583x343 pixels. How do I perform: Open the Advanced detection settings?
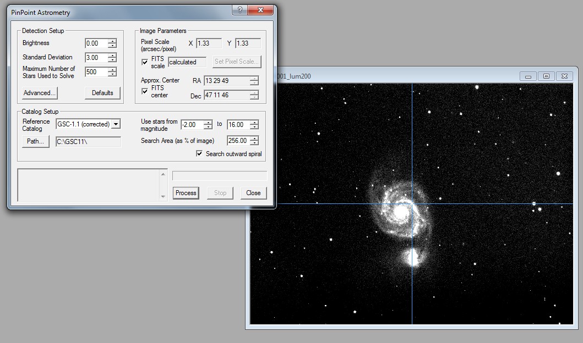pos(40,93)
